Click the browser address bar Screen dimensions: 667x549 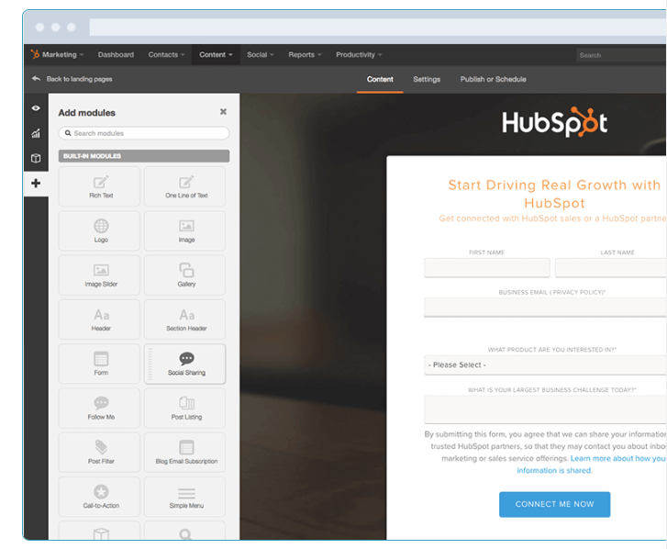click(x=378, y=27)
